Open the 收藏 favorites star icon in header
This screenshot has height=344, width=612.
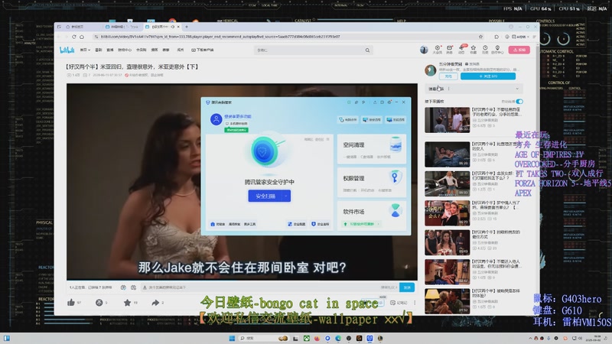[473, 49]
